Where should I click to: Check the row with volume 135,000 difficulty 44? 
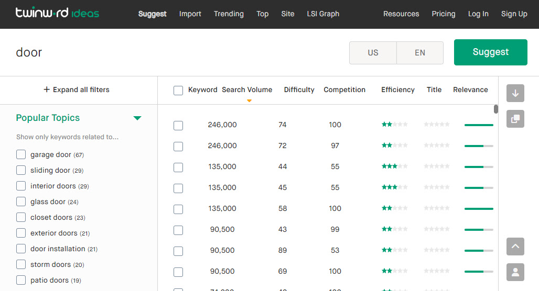[178, 167]
